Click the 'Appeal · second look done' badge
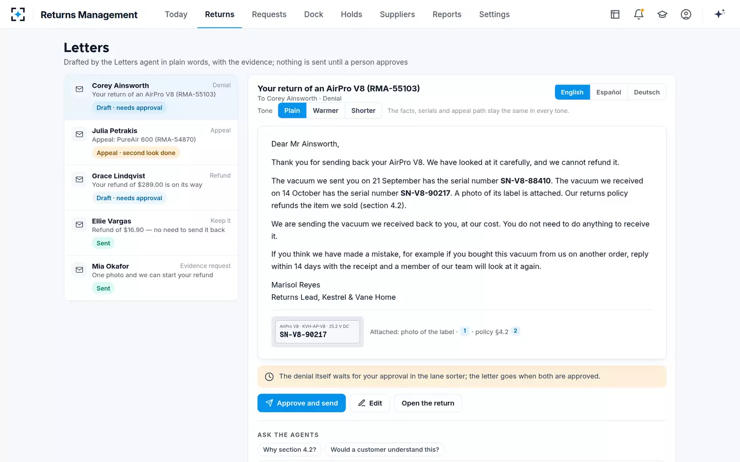 [136, 153]
